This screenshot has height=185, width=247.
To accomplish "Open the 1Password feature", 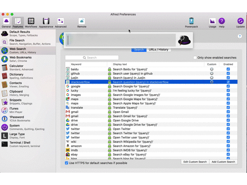I will coord(28,119).
